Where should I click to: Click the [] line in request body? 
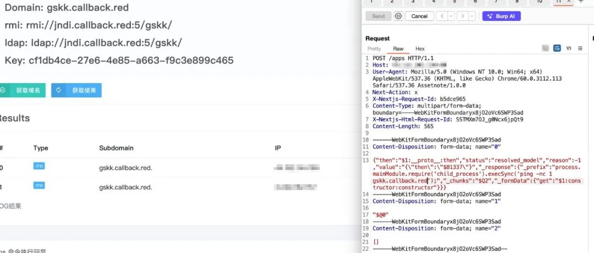pyautogui.click(x=376, y=242)
